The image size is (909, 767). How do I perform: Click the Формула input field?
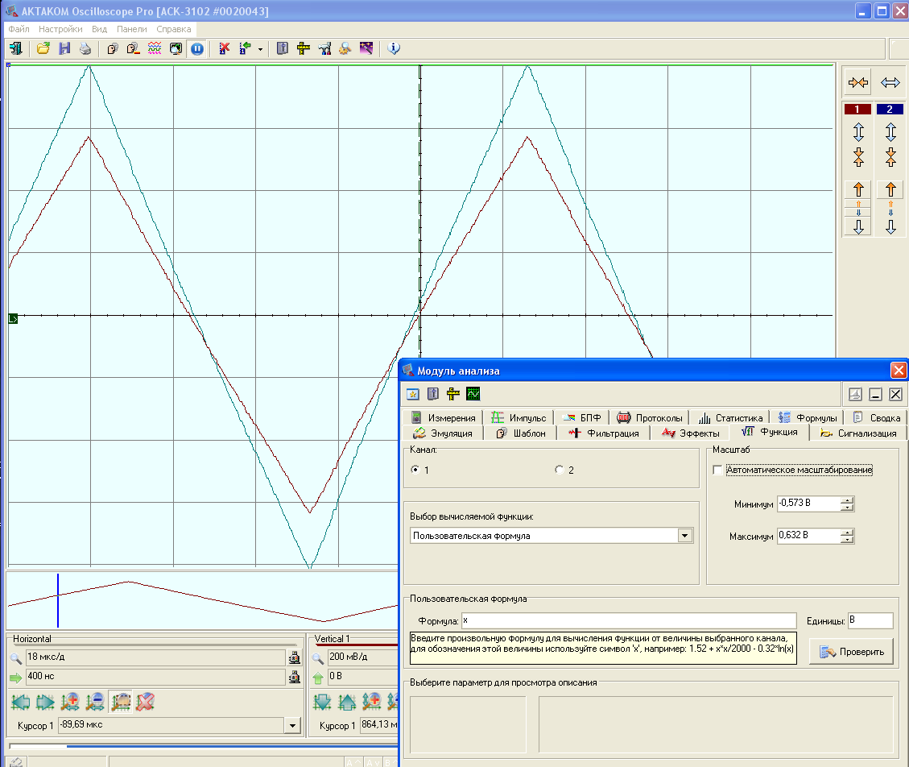coord(628,620)
